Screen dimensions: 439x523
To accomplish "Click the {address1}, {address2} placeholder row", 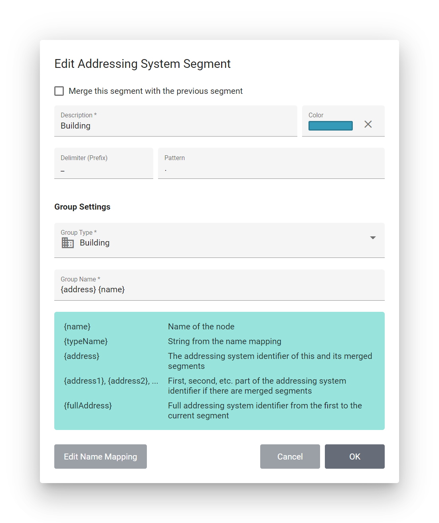I will pyautogui.click(x=111, y=381).
